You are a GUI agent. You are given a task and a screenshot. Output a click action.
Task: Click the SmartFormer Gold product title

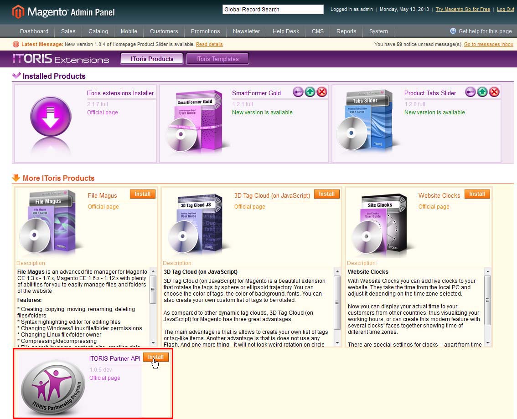[257, 93]
